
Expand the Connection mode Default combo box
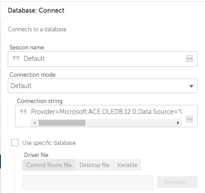pyautogui.click(x=103, y=86)
